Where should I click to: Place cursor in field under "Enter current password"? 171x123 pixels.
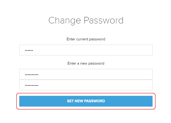coord(86,50)
